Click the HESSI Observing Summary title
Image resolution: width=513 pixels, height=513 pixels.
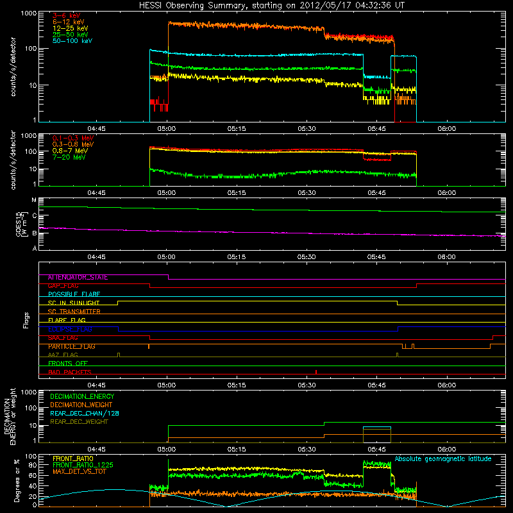pos(271,6)
